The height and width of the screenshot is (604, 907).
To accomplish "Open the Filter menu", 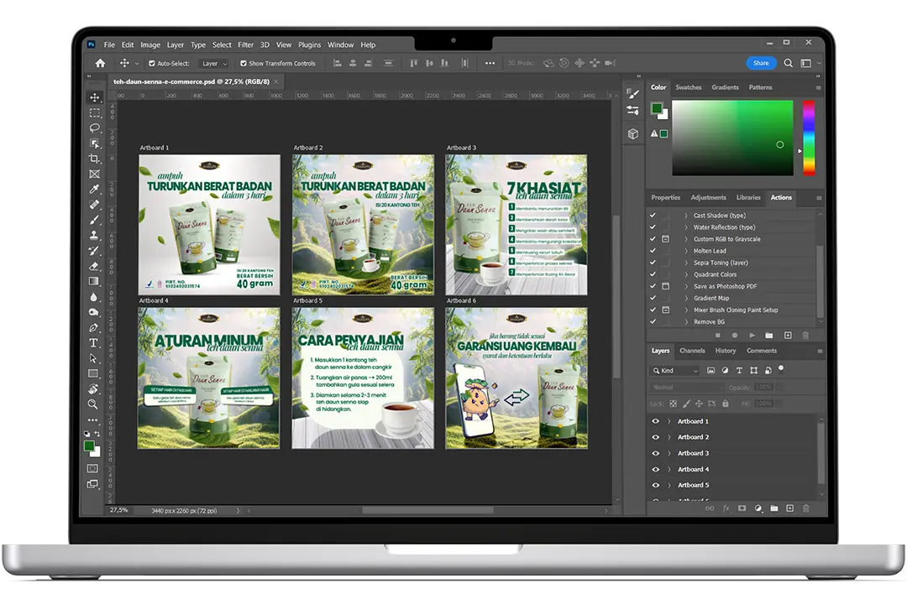I will click(x=245, y=44).
